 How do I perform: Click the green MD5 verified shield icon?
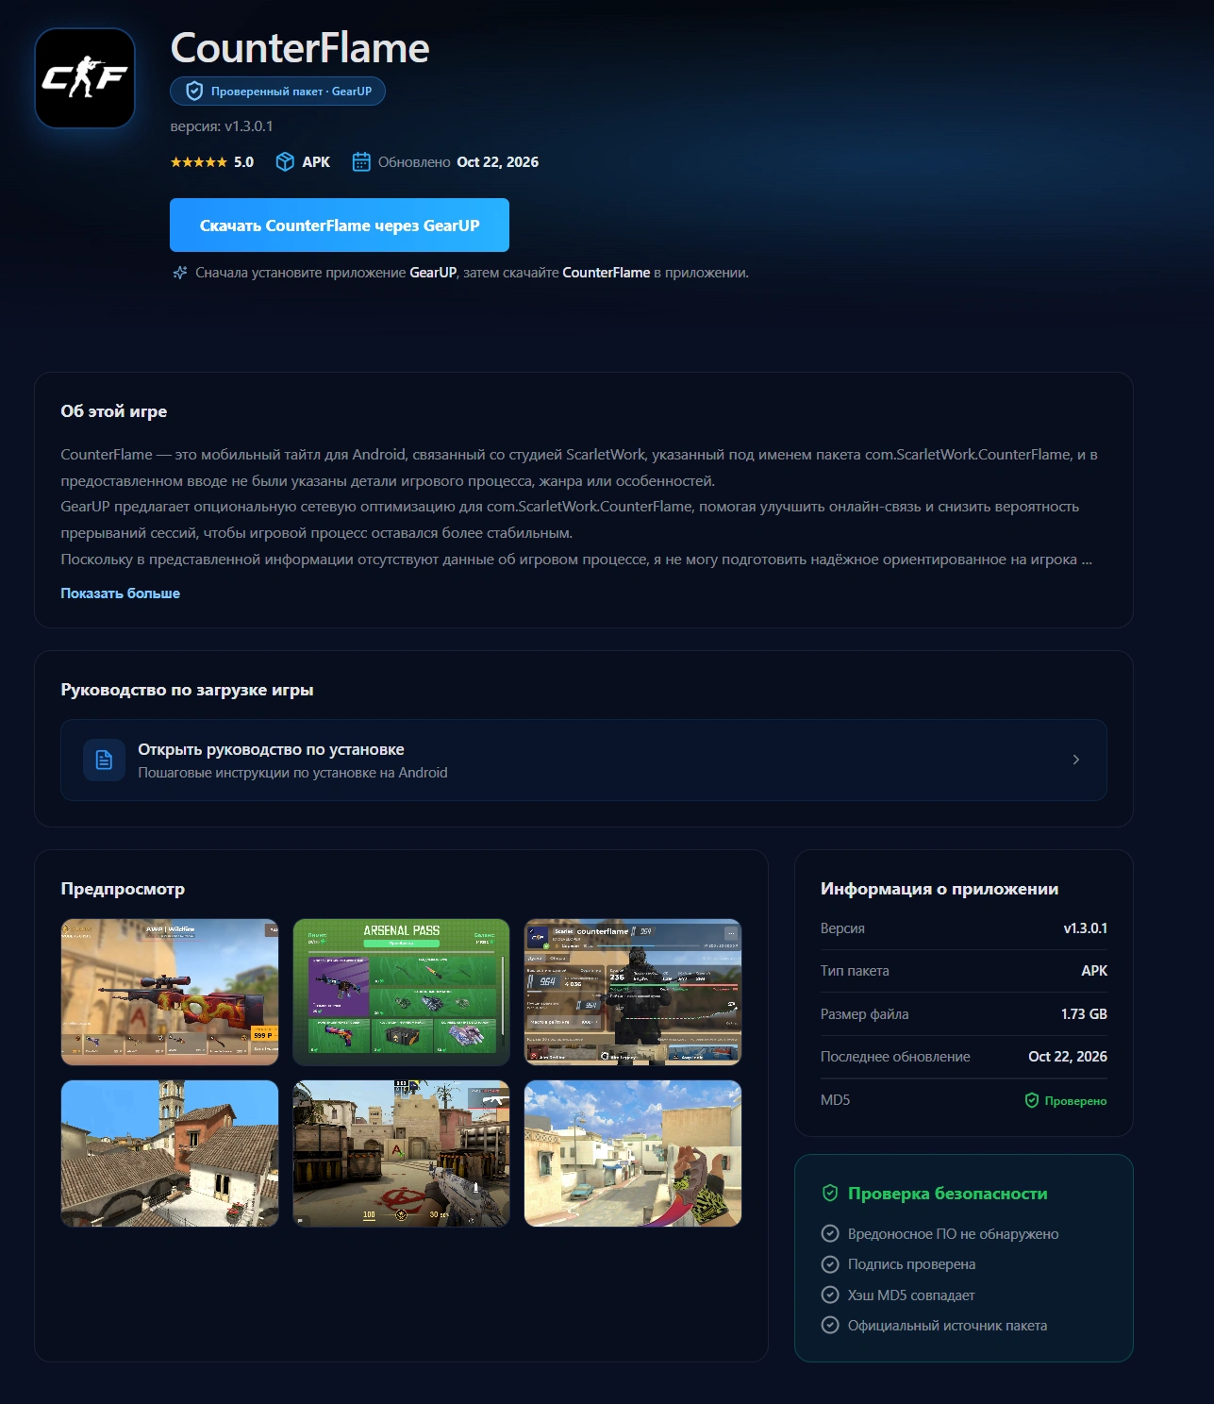(1032, 1100)
